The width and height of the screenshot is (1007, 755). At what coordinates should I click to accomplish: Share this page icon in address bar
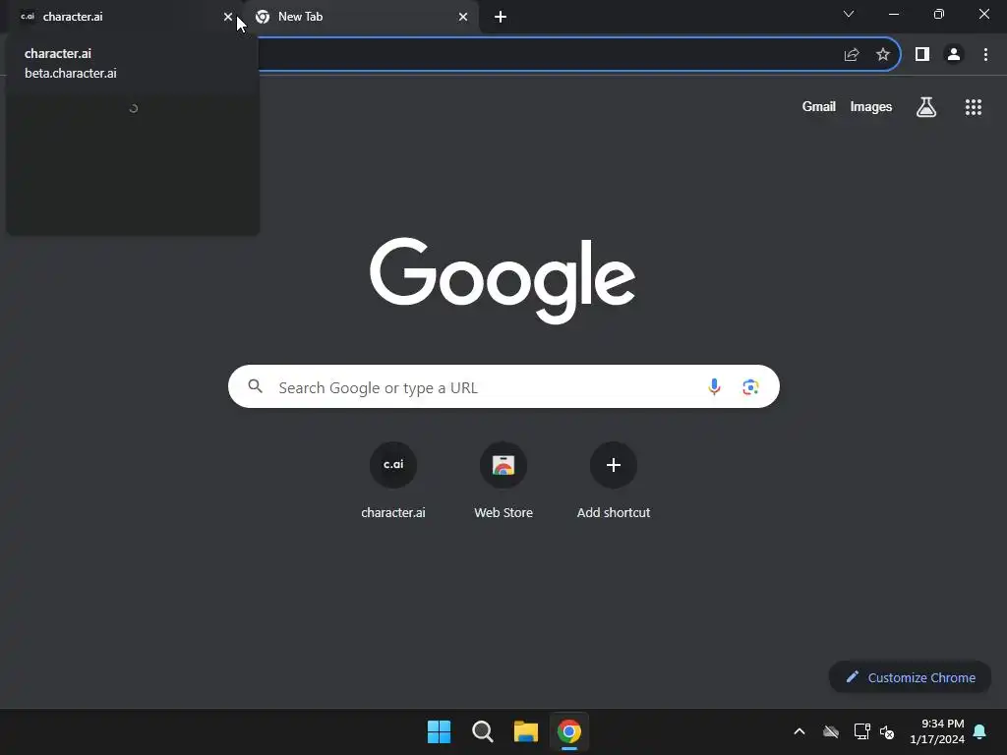852,55
